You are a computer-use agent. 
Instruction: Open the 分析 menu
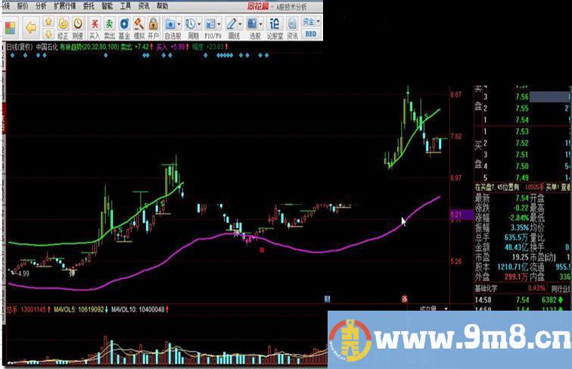[x=41, y=5]
